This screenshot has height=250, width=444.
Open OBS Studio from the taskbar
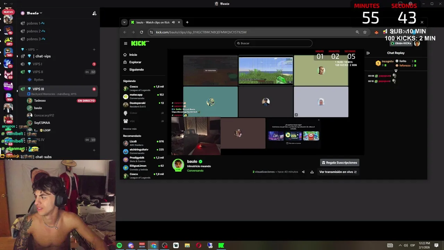[x=165, y=245]
